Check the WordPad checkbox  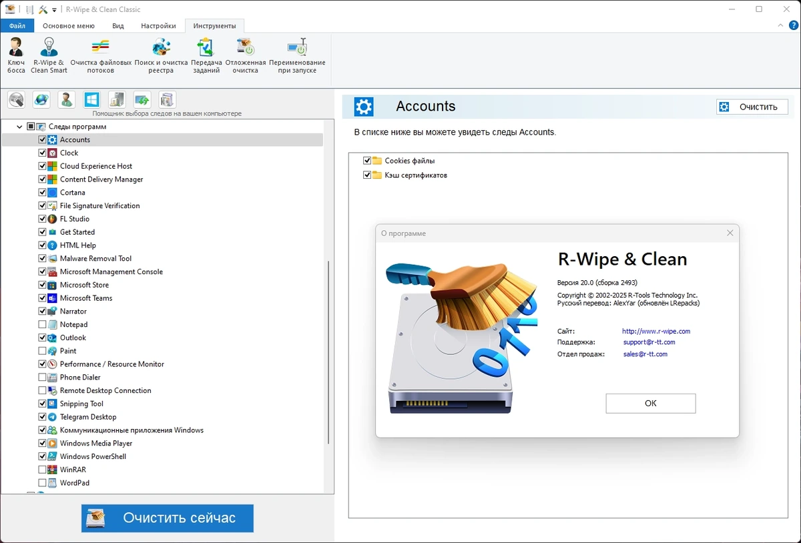(43, 483)
